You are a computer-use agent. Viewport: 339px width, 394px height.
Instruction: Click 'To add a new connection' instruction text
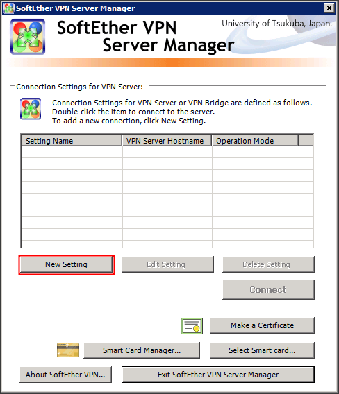point(129,121)
